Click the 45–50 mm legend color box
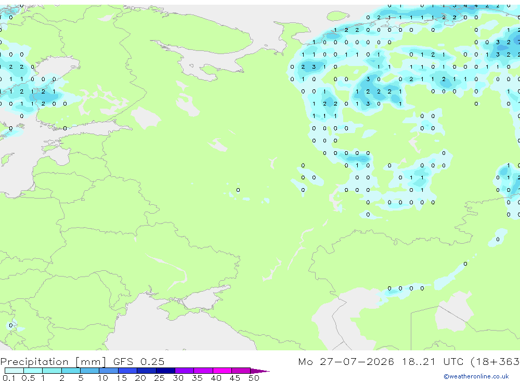Viewport: 520px width, 381px height. click(x=241, y=371)
